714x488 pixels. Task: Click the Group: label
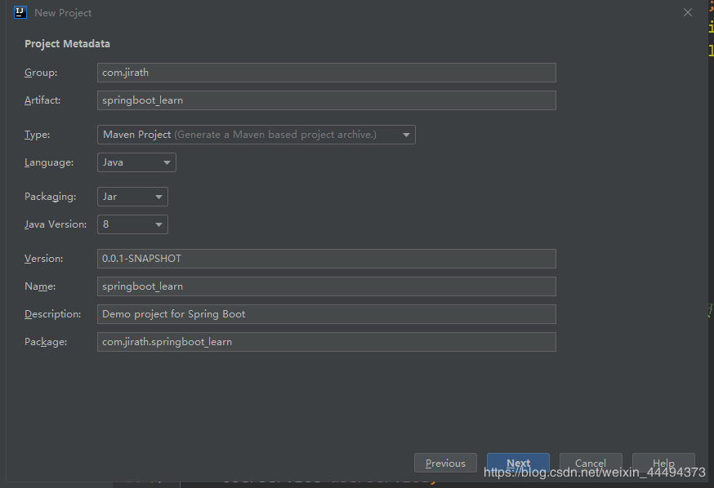coord(41,73)
